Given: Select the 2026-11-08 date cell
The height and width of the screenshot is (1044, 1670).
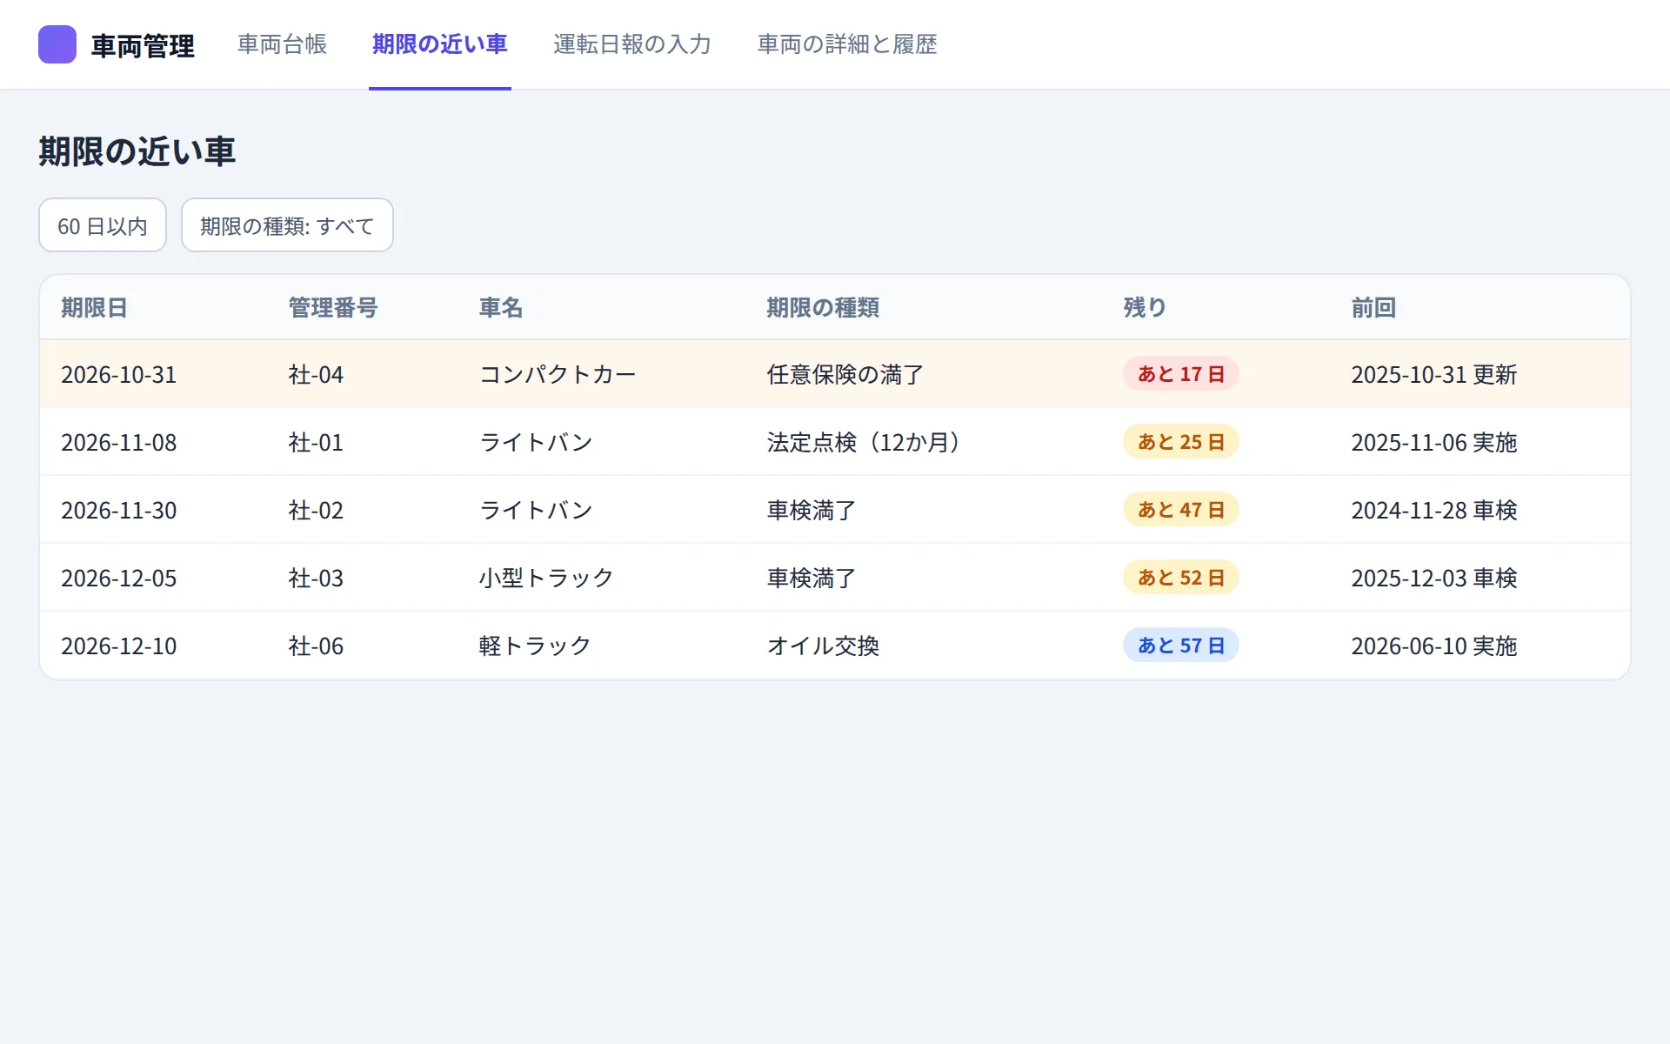Looking at the screenshot, I should pyautogui.click(x=119, y=442).
